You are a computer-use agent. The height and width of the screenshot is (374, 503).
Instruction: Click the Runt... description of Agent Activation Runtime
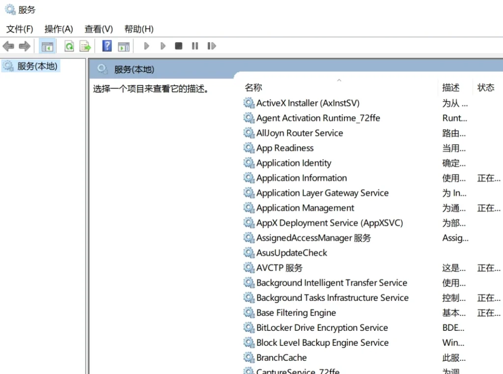454,118
